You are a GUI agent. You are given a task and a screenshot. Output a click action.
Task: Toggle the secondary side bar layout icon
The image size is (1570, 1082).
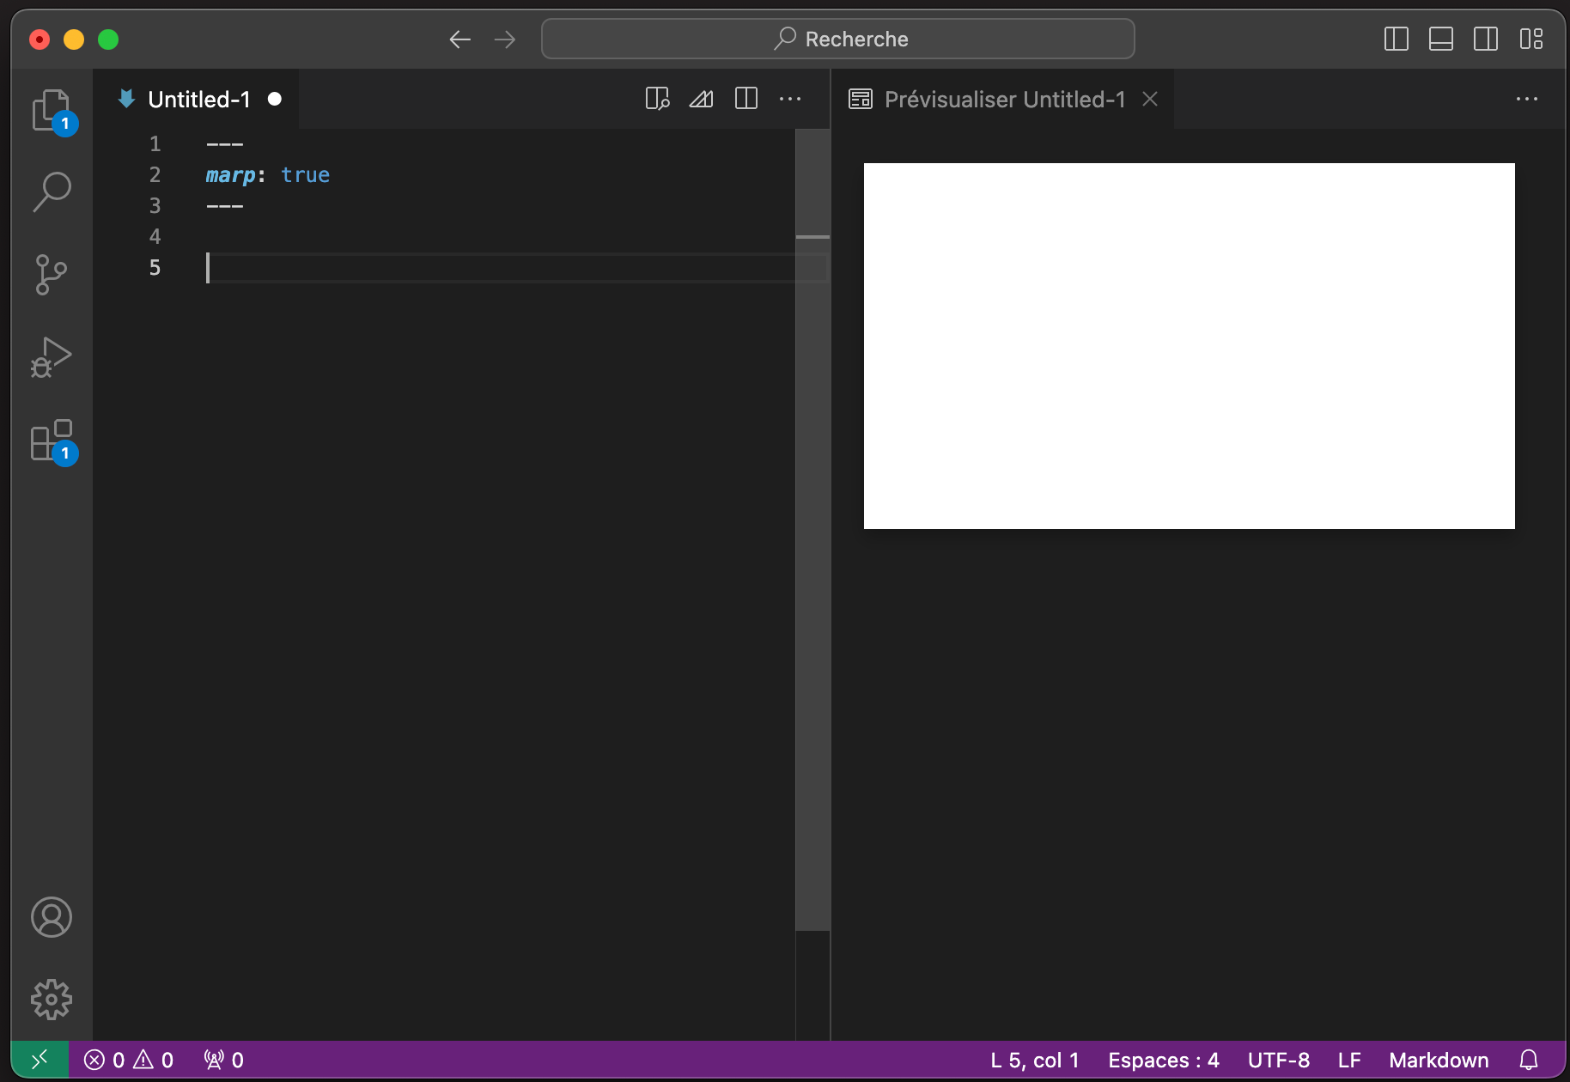[1486, 40]
